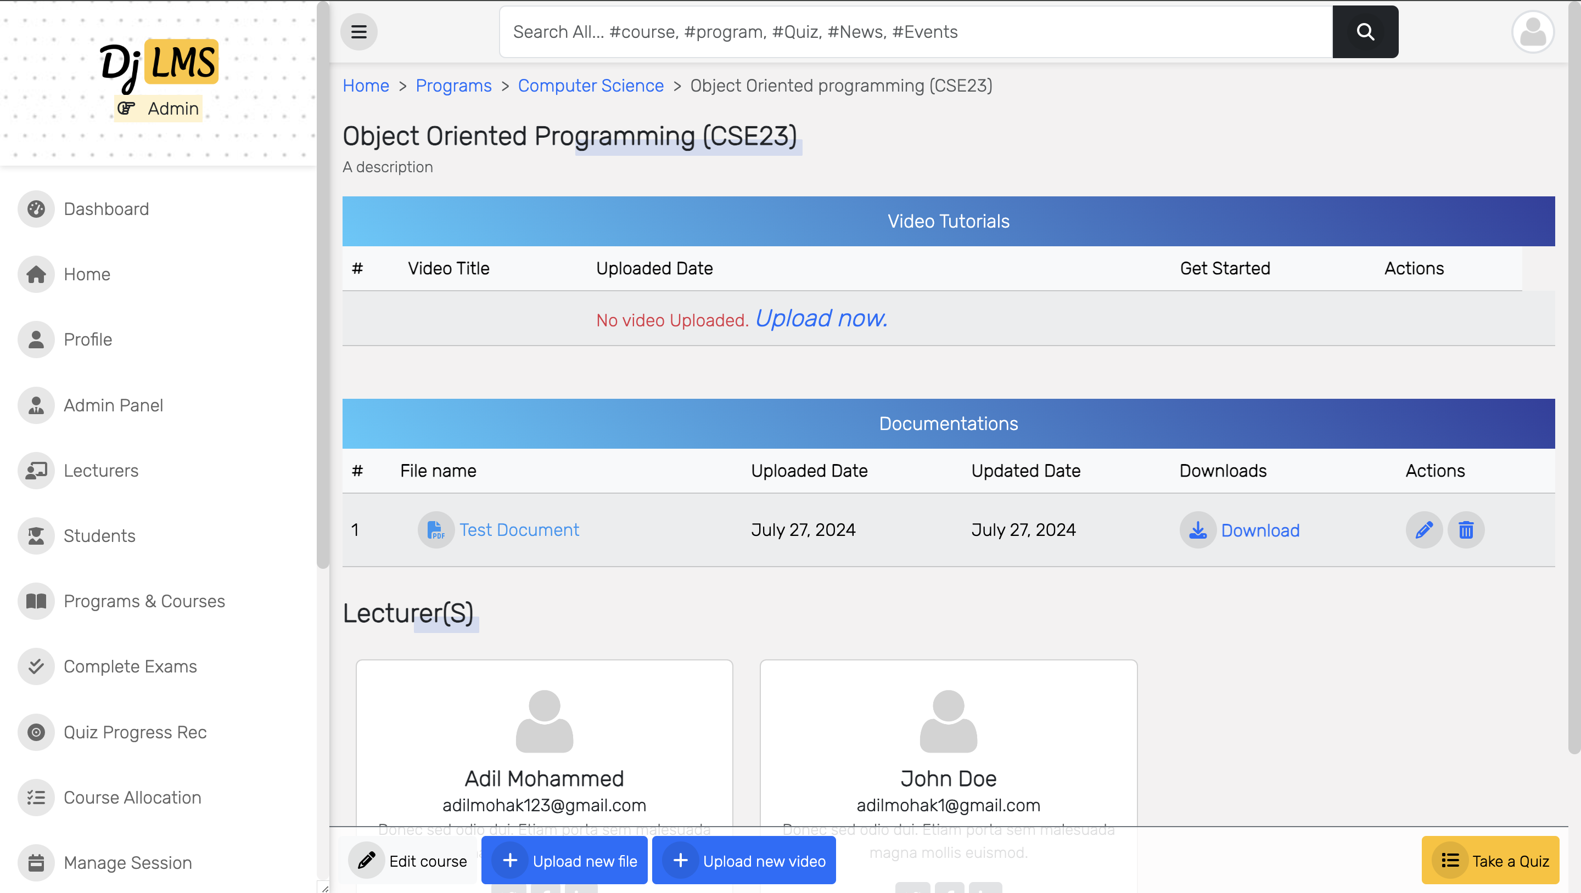Viewport: 1581px width, 893px height.
Task: Click Adil Mohammed's avatar picture
Action: tap(545, 721)
